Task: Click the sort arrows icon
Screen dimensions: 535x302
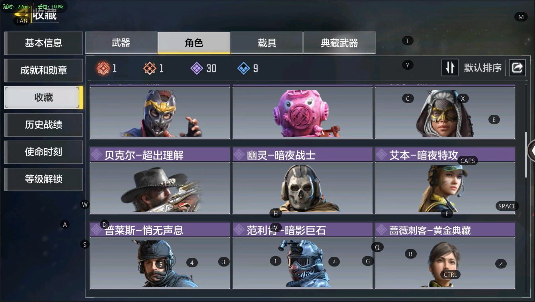Action: (450, 68)
